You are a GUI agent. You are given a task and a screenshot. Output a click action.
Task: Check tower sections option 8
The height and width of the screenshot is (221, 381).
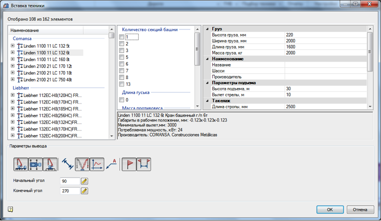click(x=121, y=77)
